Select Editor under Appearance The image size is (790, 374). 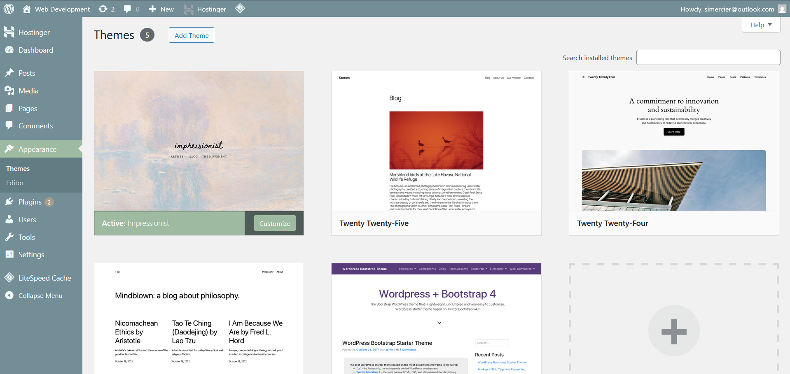pyautogui.click(x=15, y=183)
